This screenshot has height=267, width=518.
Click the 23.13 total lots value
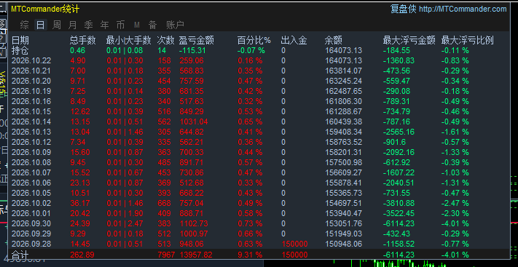click(80, 183)
